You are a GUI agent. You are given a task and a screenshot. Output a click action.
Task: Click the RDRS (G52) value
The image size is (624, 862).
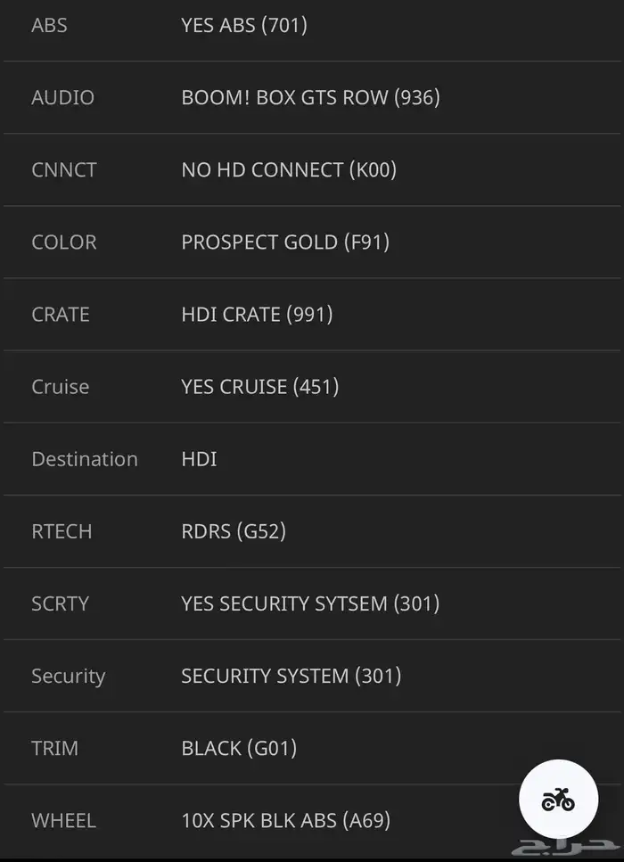coord(234,531)
